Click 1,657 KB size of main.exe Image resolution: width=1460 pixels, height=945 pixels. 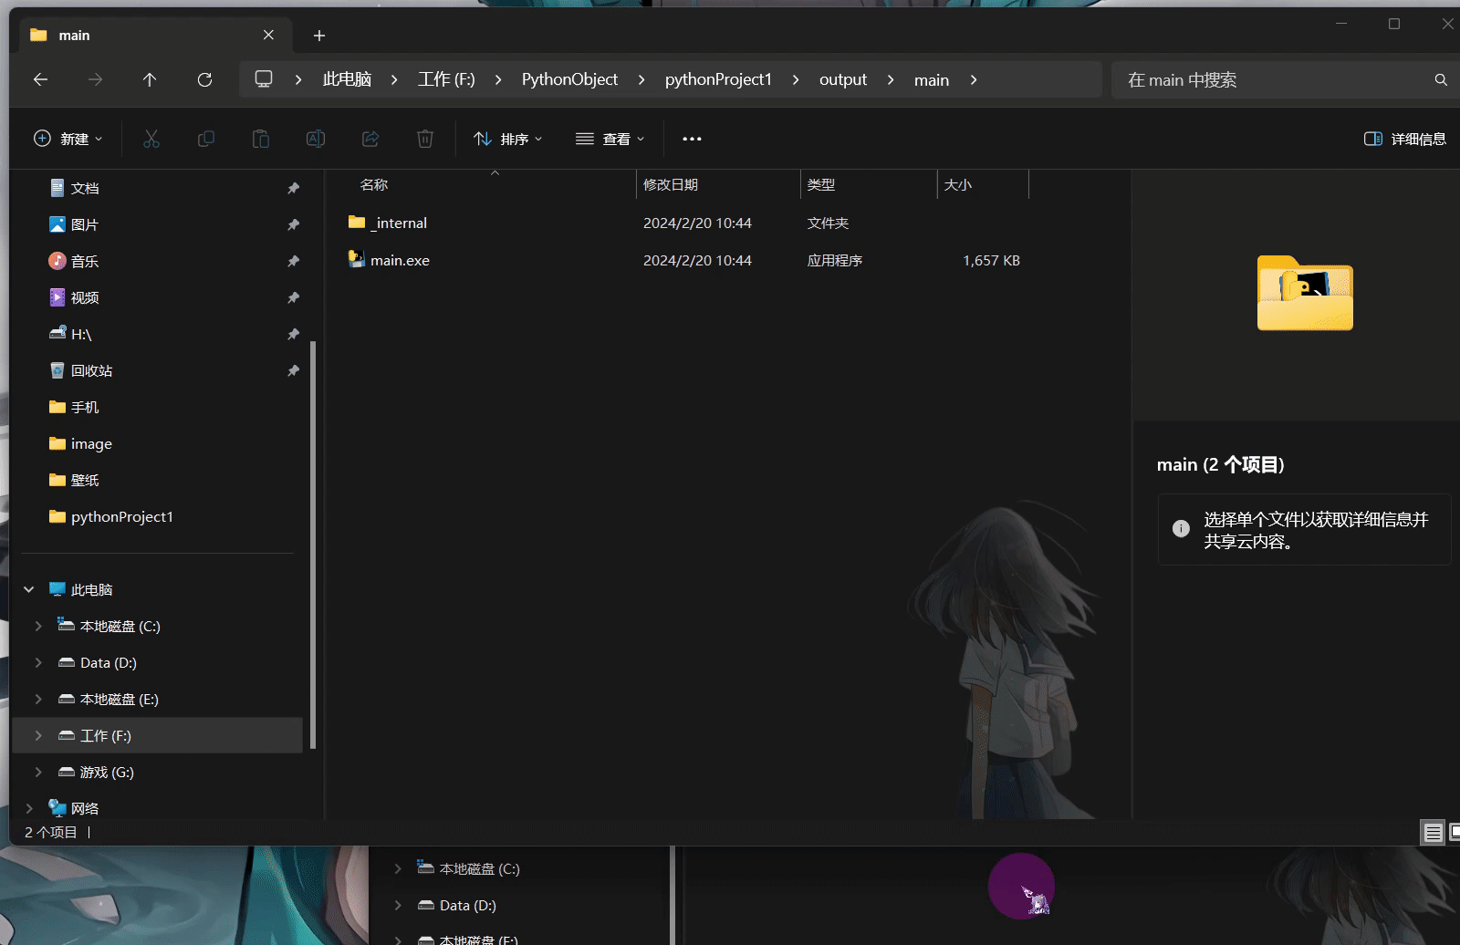[x=991, y=260]
